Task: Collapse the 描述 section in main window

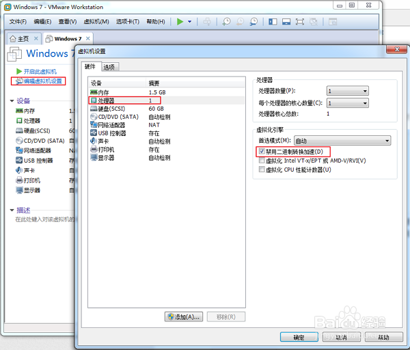Action: pos(12,210)
